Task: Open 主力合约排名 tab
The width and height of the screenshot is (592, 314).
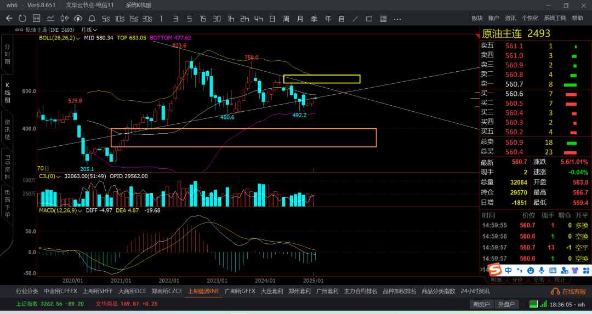Action: [361, 292]
